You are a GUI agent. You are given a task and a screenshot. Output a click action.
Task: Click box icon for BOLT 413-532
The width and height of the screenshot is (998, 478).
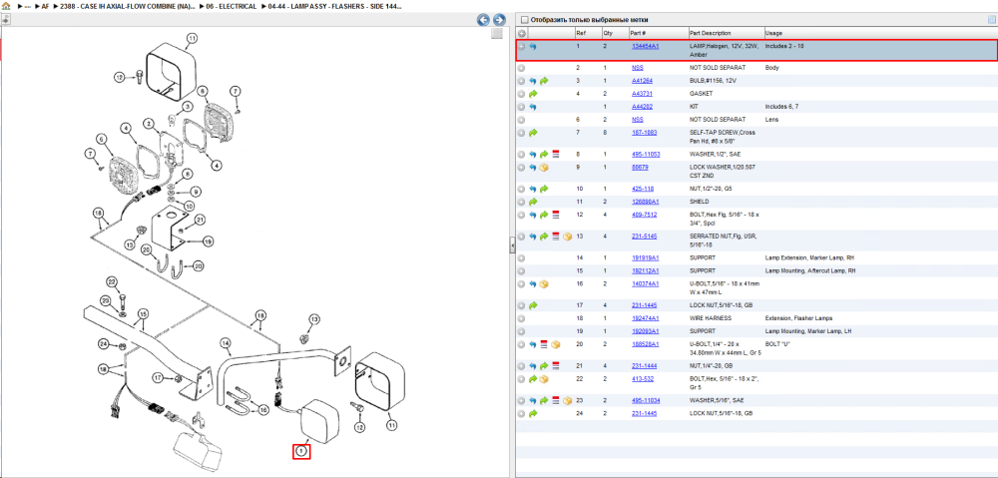(544, 379)
